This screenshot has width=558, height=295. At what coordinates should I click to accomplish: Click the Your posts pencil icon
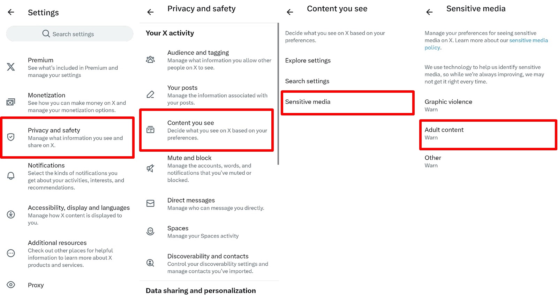tap(150, 94)
